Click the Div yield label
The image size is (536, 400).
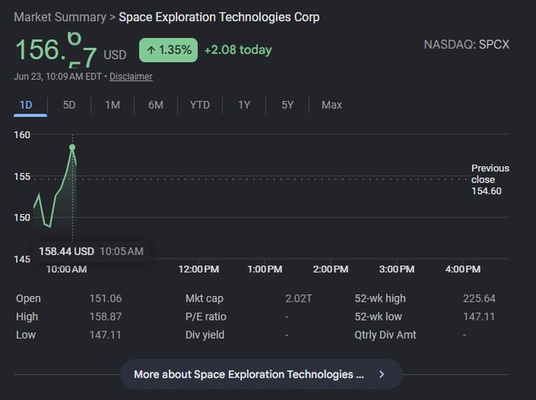[x=205, y=335]
